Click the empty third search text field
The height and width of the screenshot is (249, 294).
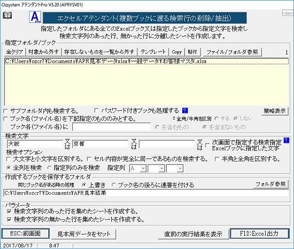[x=167, y=144]
